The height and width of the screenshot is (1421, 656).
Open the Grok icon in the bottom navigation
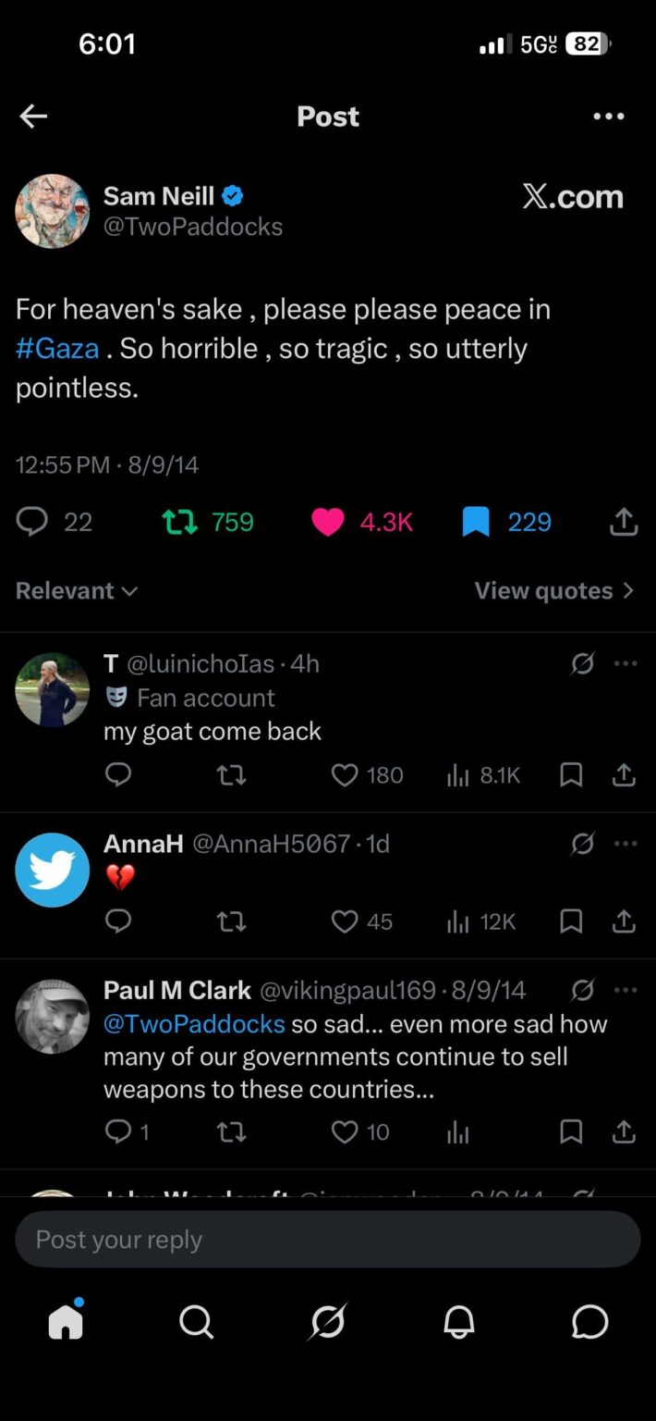327,1322
